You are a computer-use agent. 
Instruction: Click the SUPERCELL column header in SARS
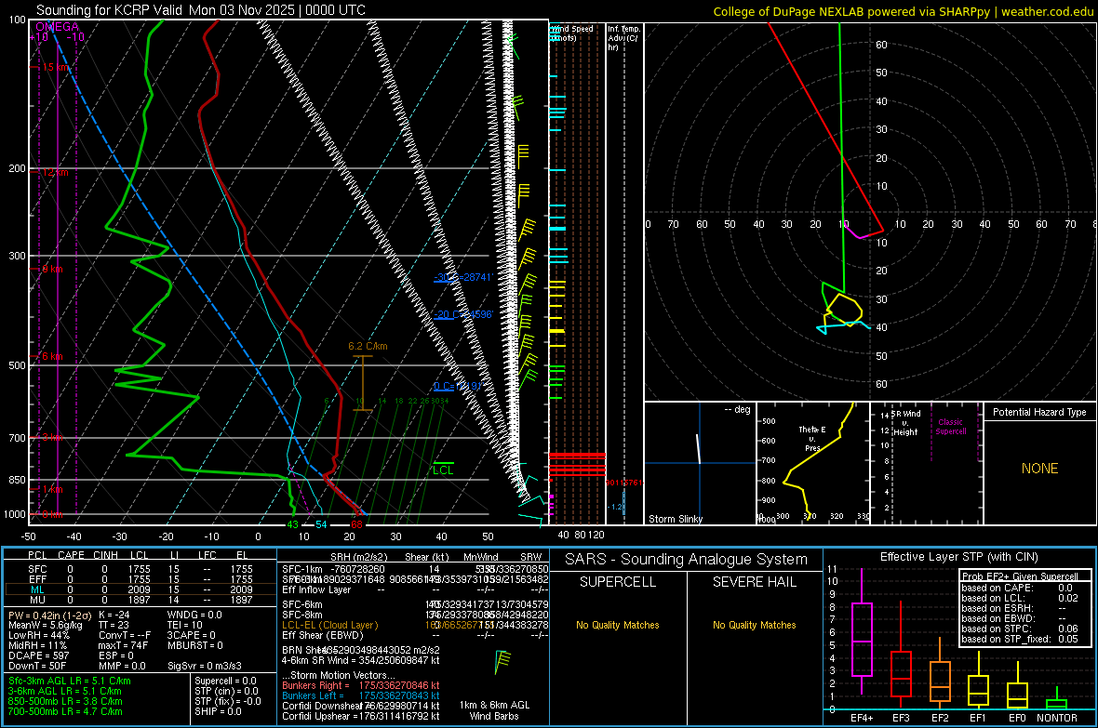coord(618,582)
